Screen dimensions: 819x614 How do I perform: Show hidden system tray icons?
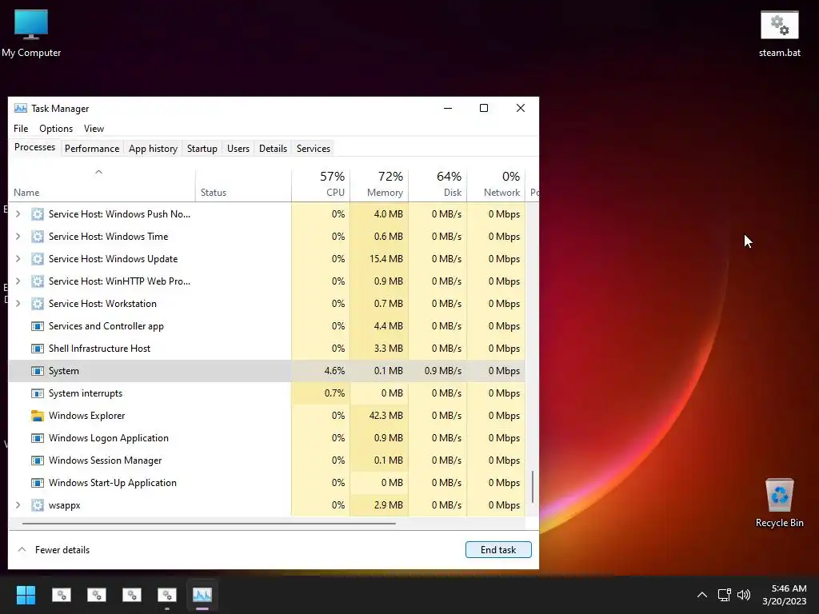tap(702, 595)
